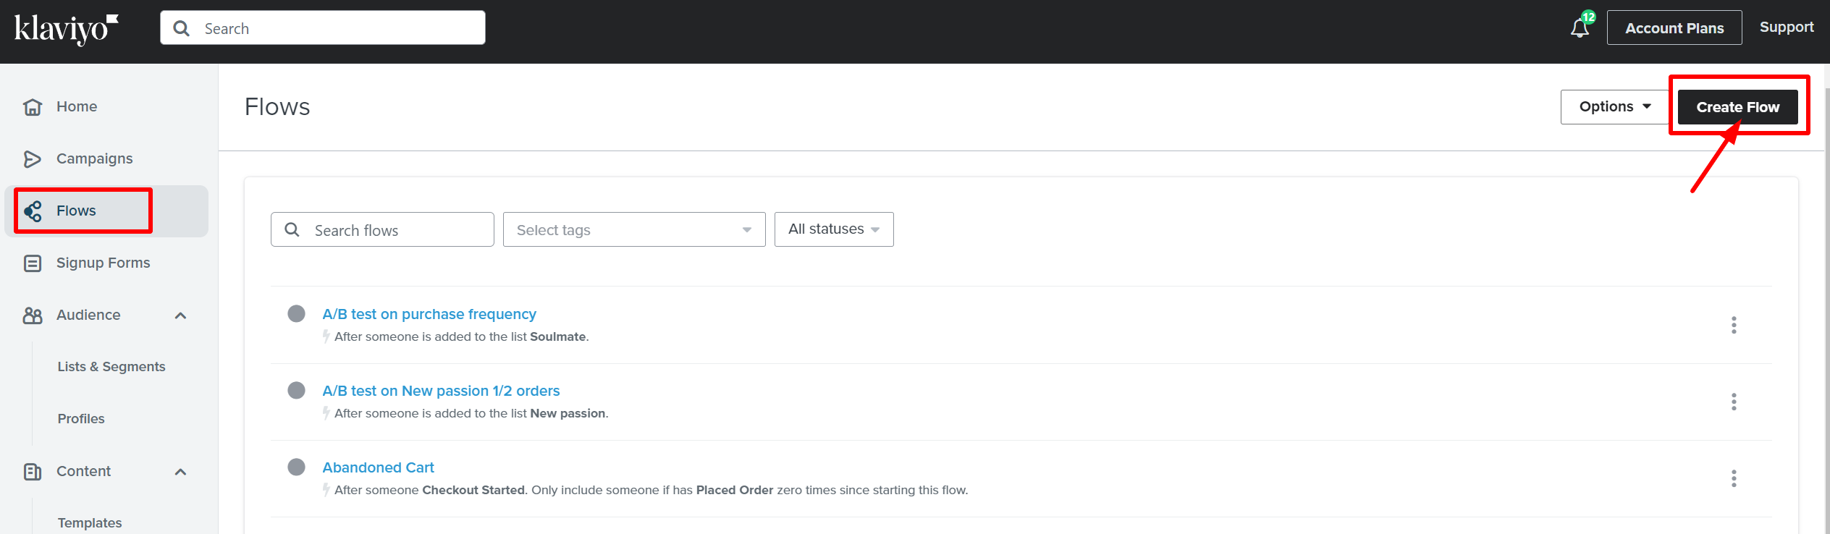Open the Options dropdown
This screenshot has width=1830, height=534.
tap(1614, 107)
